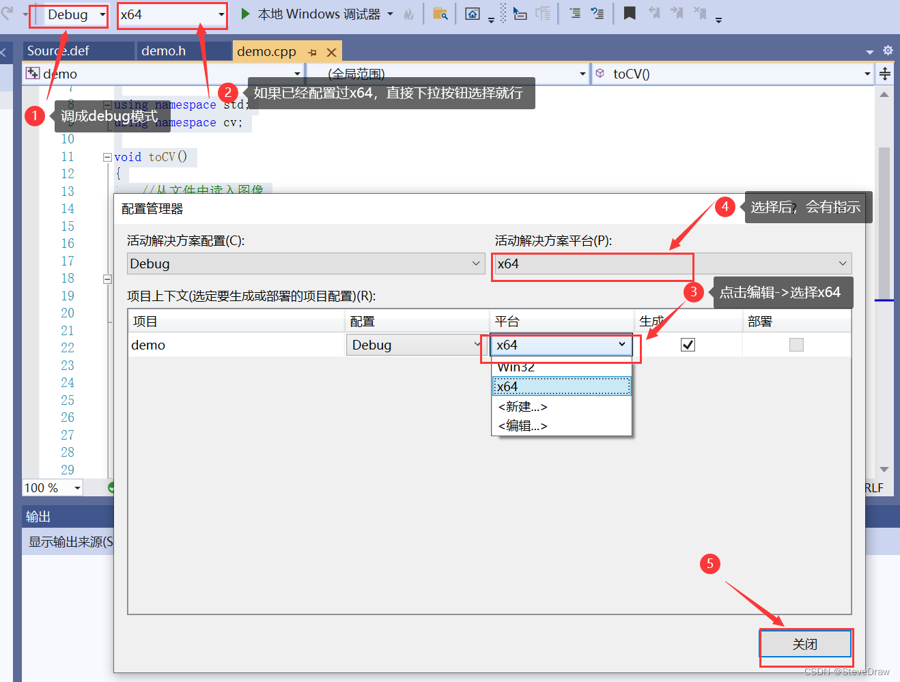Click the editor scroll down arrow
This screenshot has width=900, height=682.
tap(884, 470)
